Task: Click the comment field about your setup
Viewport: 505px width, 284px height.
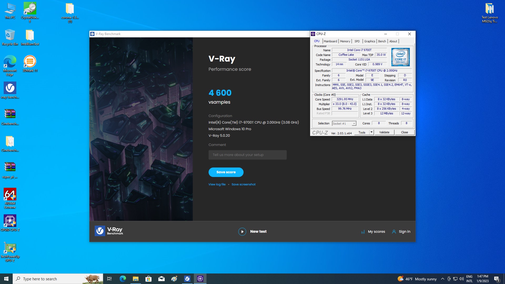Action: (248, 155)
